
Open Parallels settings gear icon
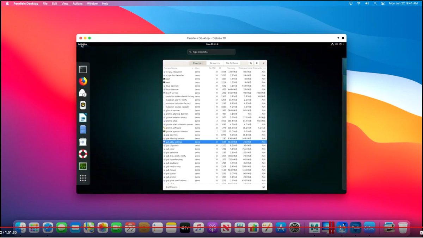343,38
